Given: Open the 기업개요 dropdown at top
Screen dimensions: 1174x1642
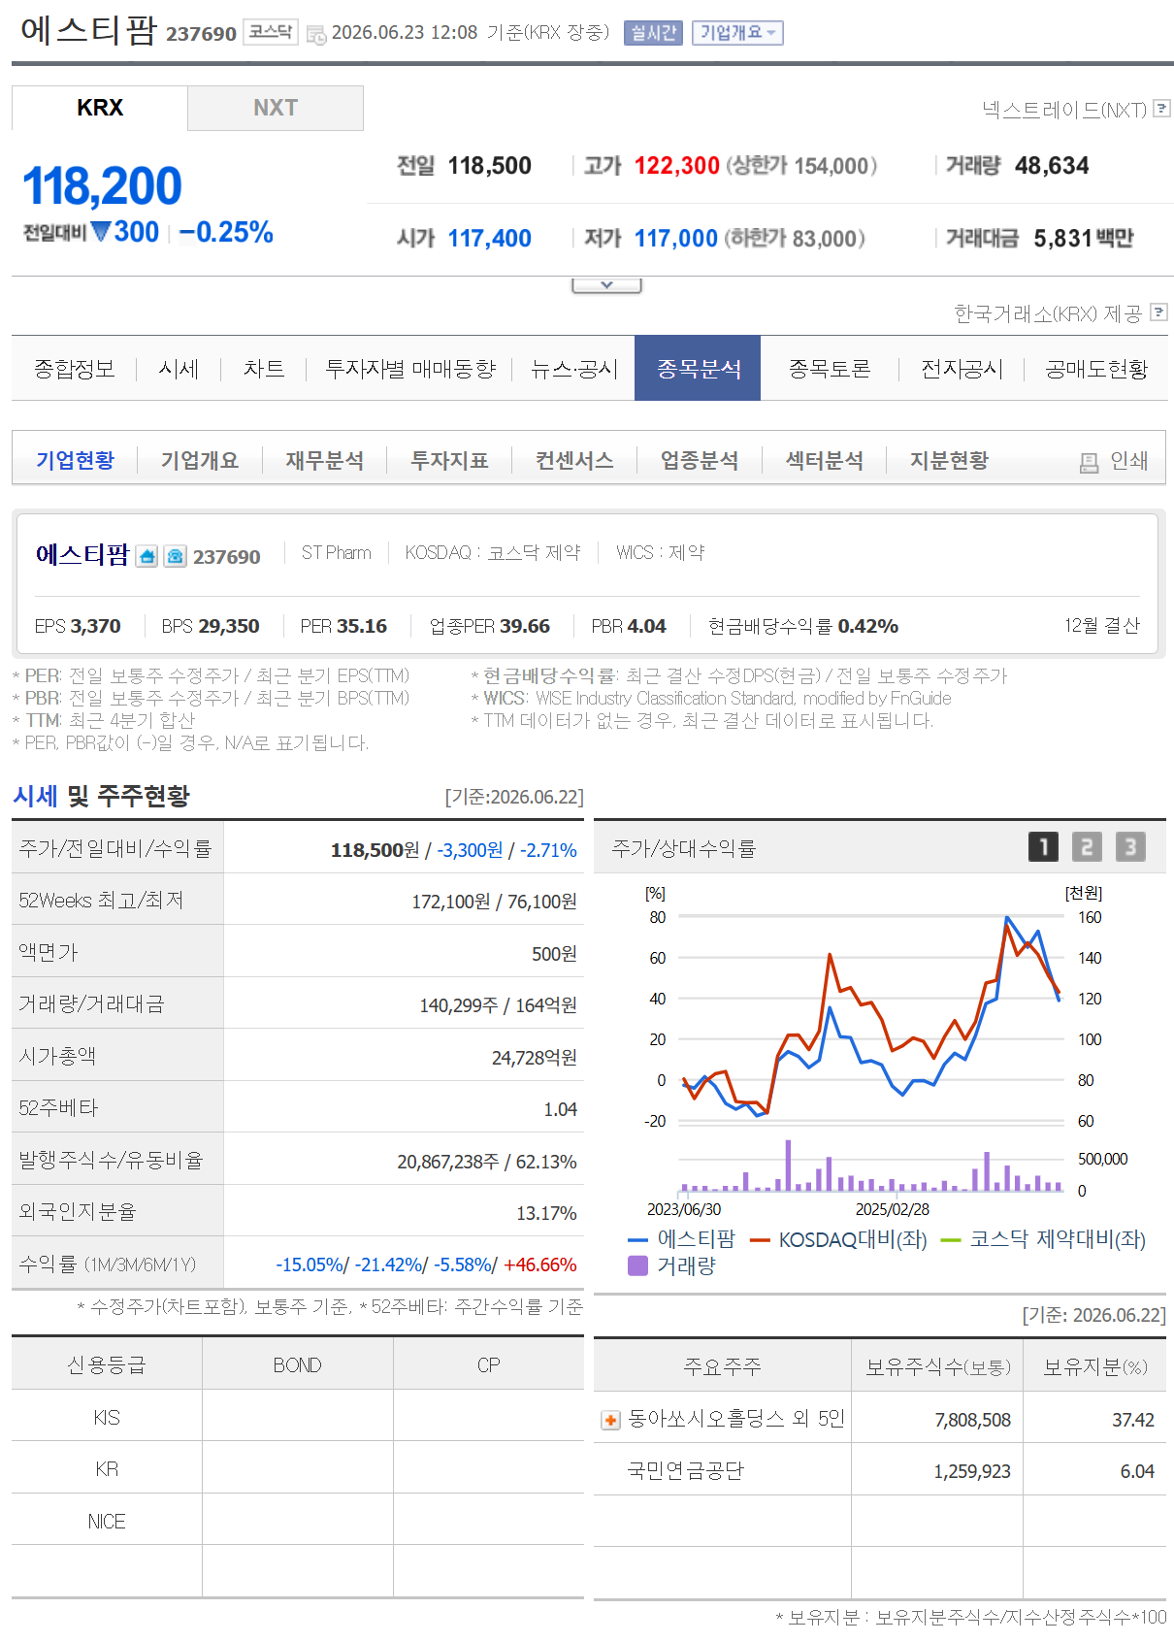Looking at the screenshot, I should [737, 33].
